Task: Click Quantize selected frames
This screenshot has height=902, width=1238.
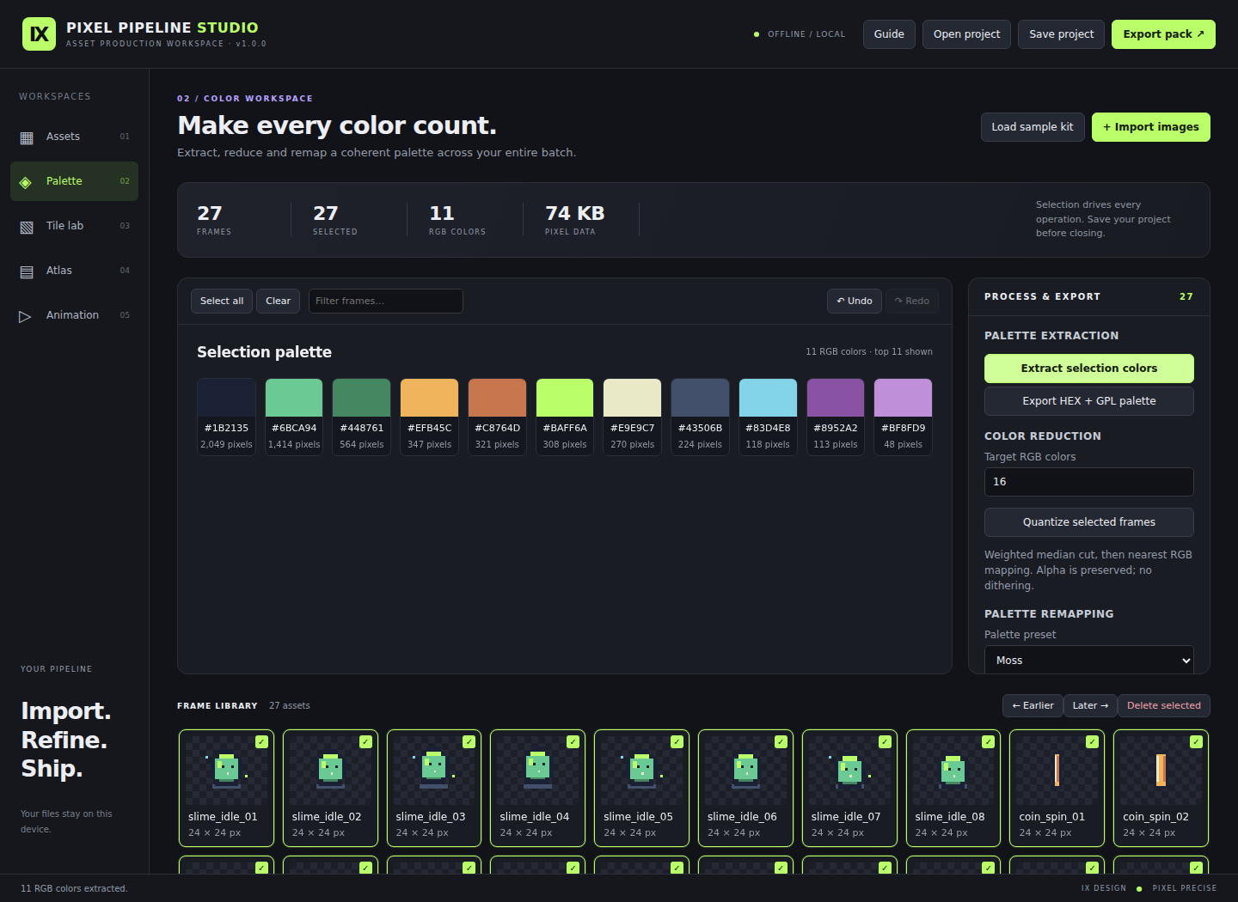Action: (1089, 522)
